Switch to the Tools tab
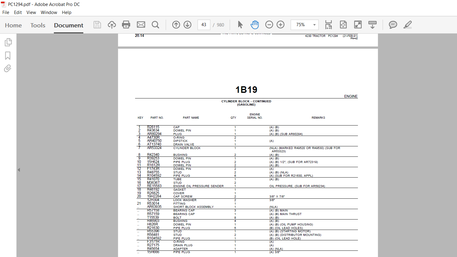Viewport: 457px width, 257px height. (38, 25)
